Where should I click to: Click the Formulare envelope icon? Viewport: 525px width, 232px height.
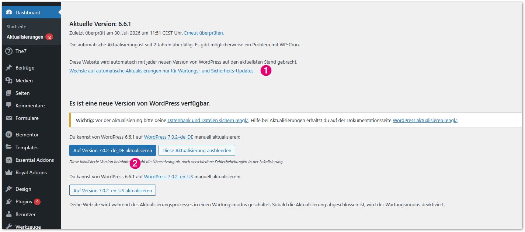point(9,118)
